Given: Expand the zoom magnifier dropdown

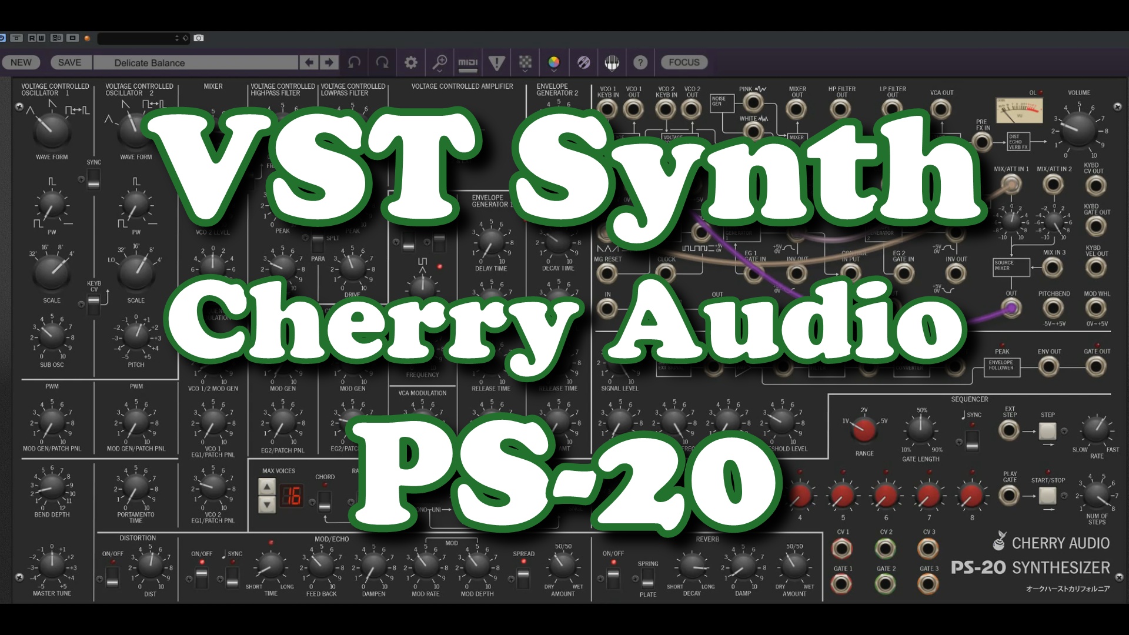Looking at the screenshot, I should (440, 62).
